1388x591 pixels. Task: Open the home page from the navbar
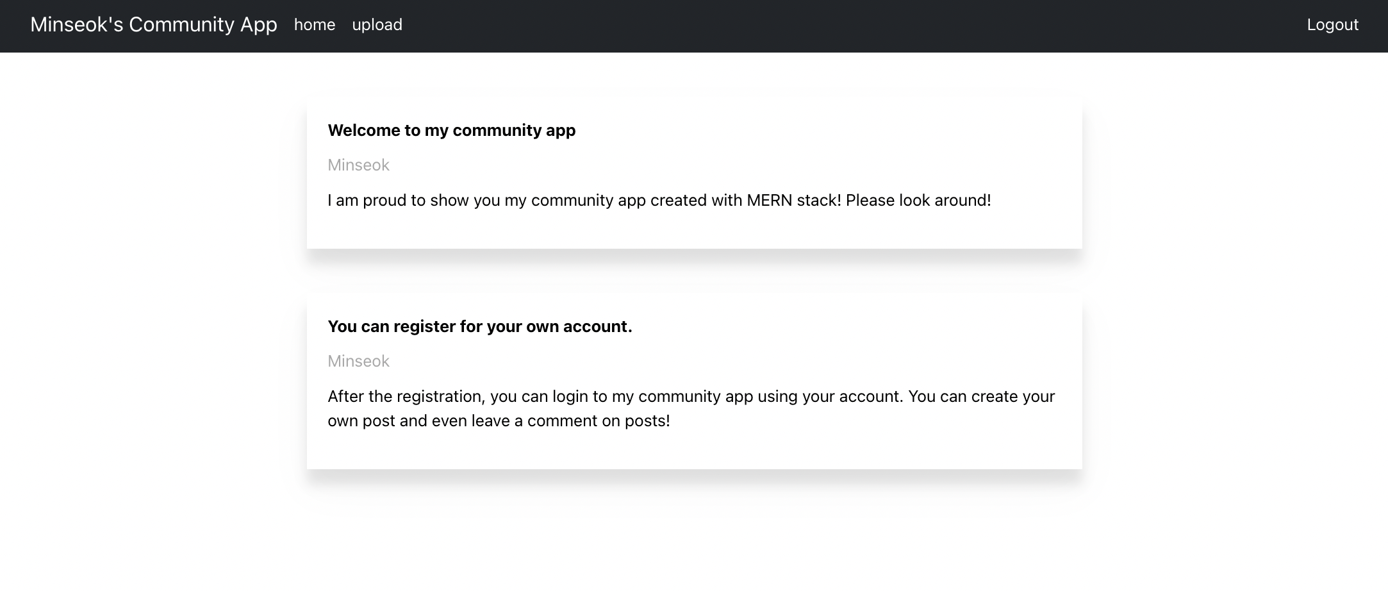pos(314,24)
